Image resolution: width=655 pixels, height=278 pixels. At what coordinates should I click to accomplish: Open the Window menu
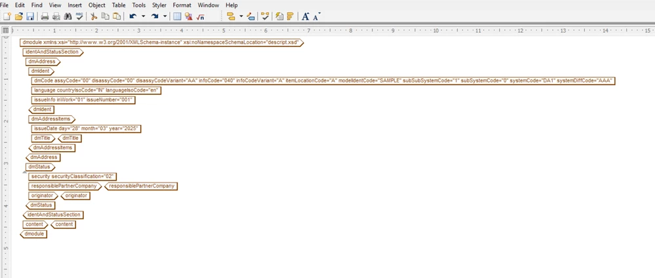(x=208, y=5)
